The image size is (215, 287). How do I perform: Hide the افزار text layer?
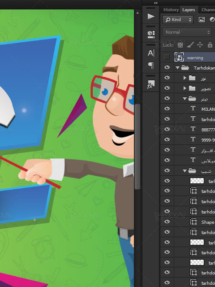(167, 150)
